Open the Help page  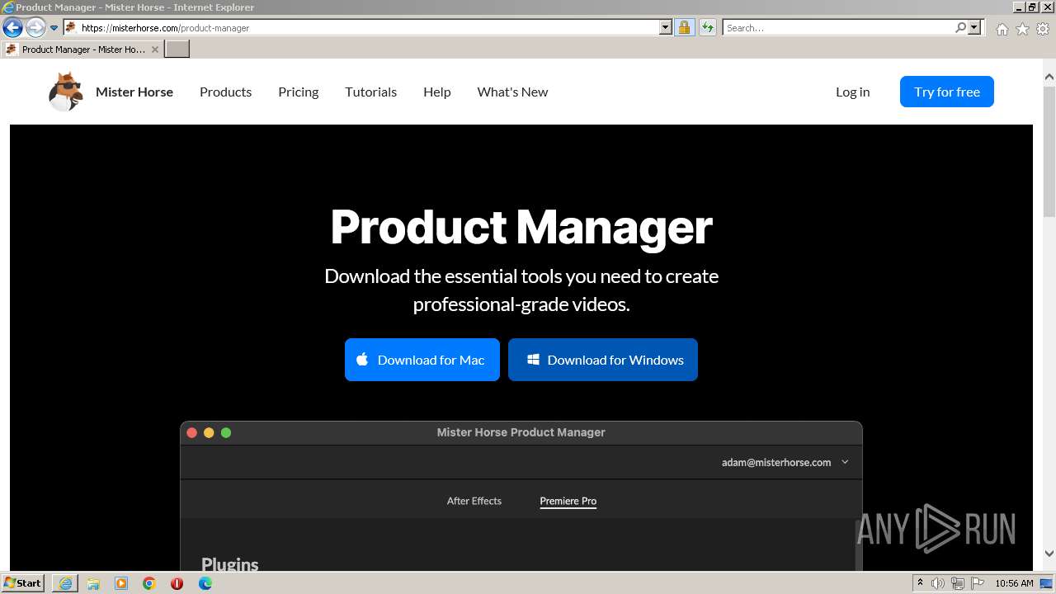pos(436,92)
